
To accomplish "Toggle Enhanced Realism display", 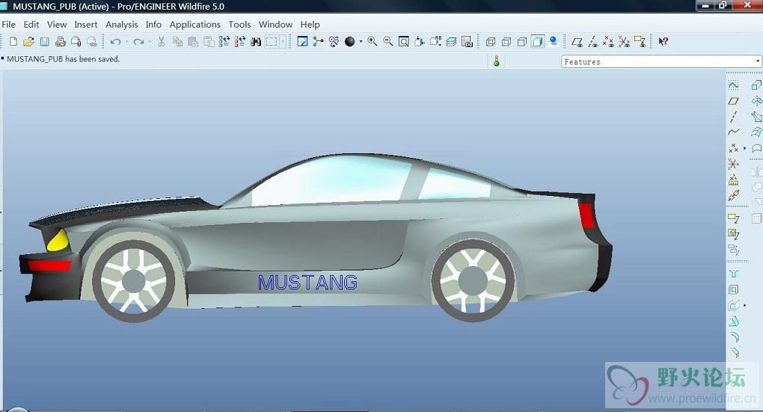I will [x=554, y=42].
